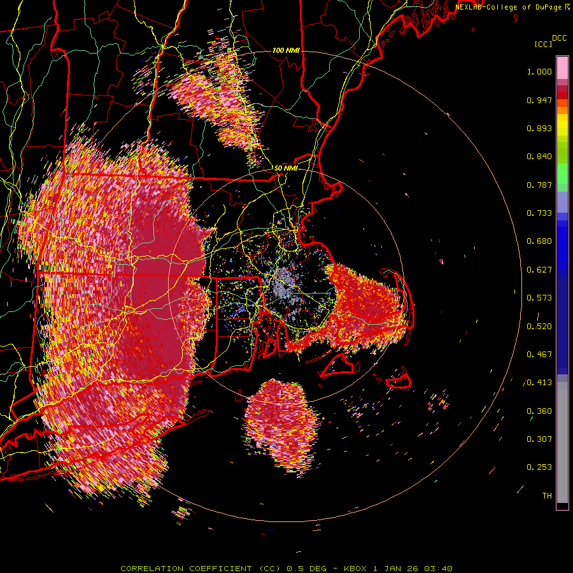
Task: Click the 0.360 scale value
Action: coord(539,411)
